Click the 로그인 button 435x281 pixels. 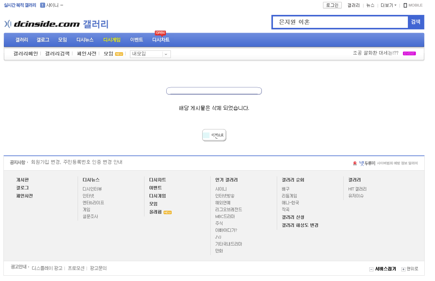tap(332, 5)
